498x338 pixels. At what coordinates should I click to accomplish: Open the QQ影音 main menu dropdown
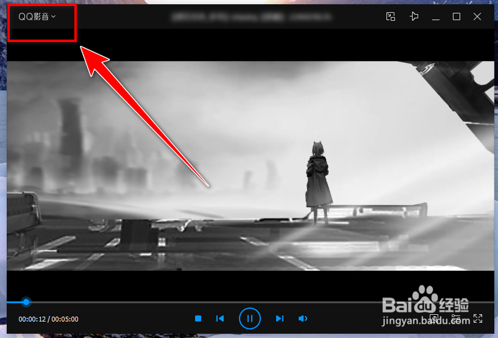pos(37,16)
